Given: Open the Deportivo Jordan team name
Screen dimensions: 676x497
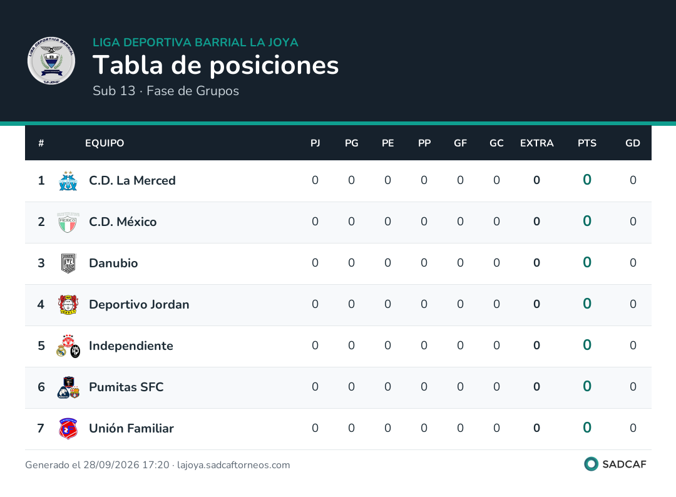Looking at the screenshot, I should click(139, 305).
